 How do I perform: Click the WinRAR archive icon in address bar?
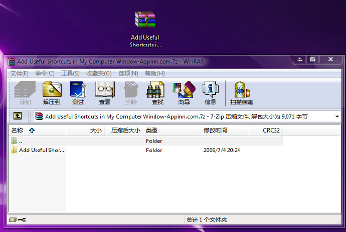tap(39, 116)
